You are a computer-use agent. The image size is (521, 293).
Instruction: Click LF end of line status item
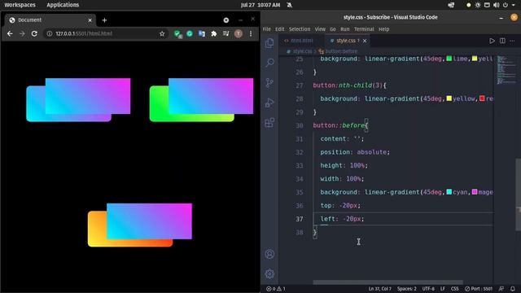click(x=443, y=289)
